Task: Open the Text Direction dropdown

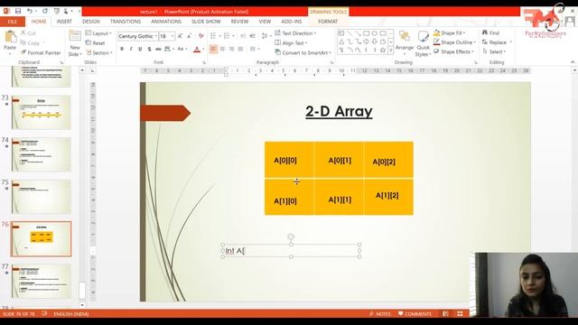Action: click(x=295, y=33)
